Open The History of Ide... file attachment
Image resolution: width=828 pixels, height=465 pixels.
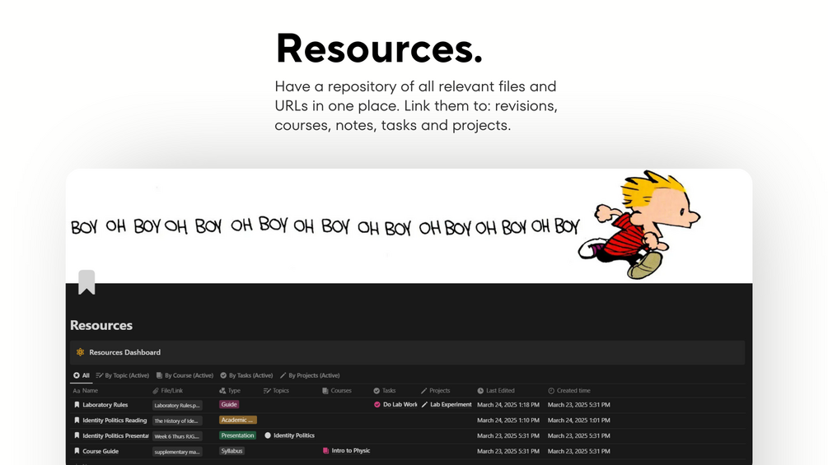[x=177, y=421]
